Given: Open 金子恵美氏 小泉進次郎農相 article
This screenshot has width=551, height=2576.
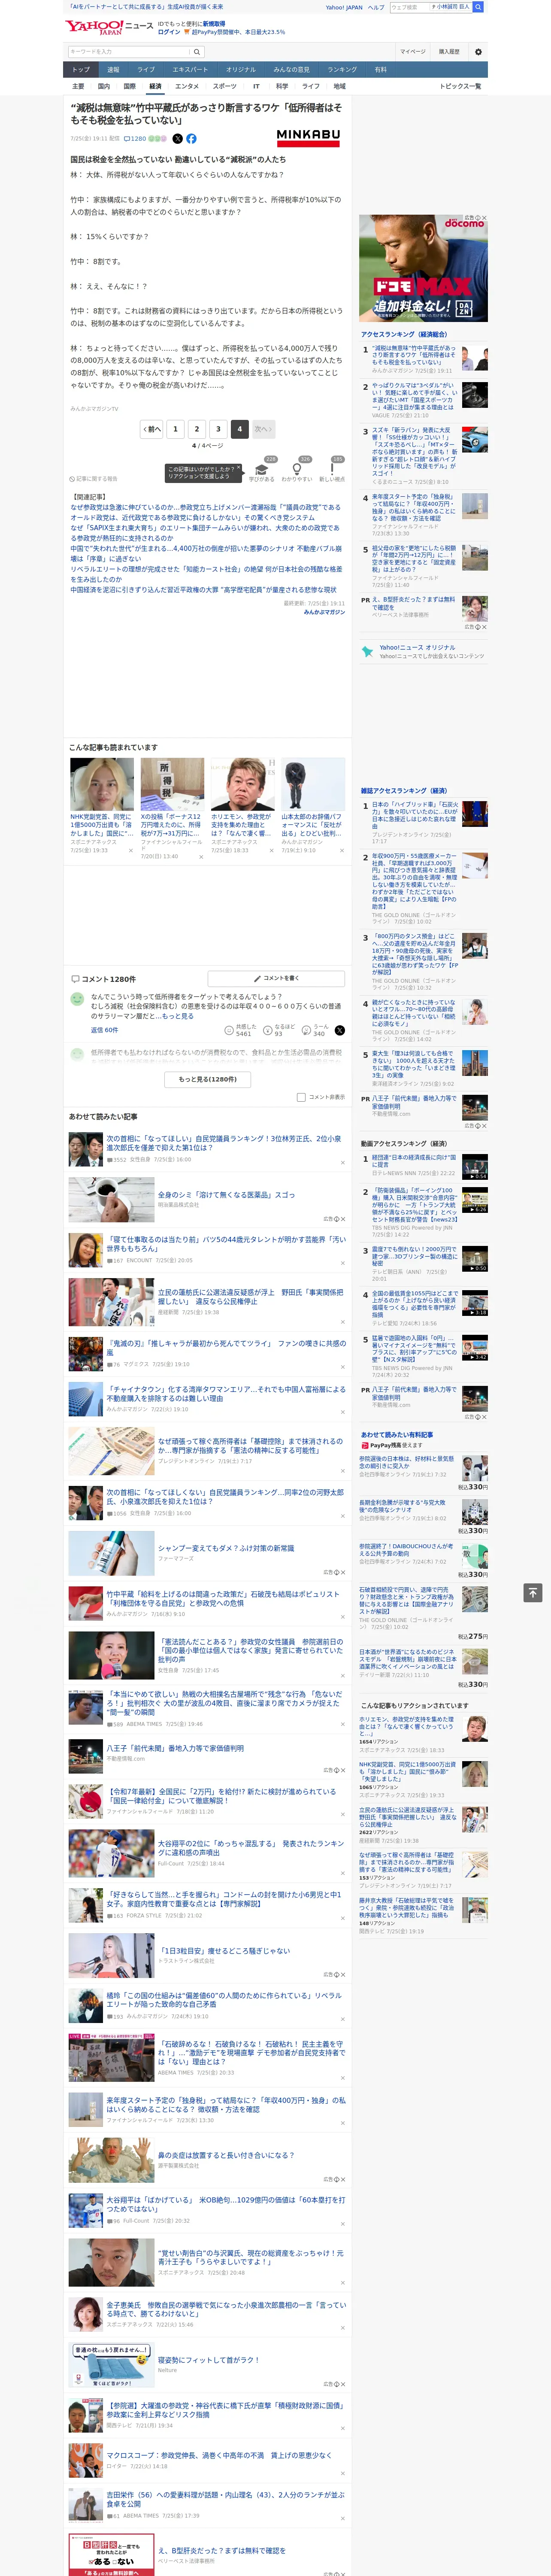Looking at the screenshot, I should (x=226, y=2309).
